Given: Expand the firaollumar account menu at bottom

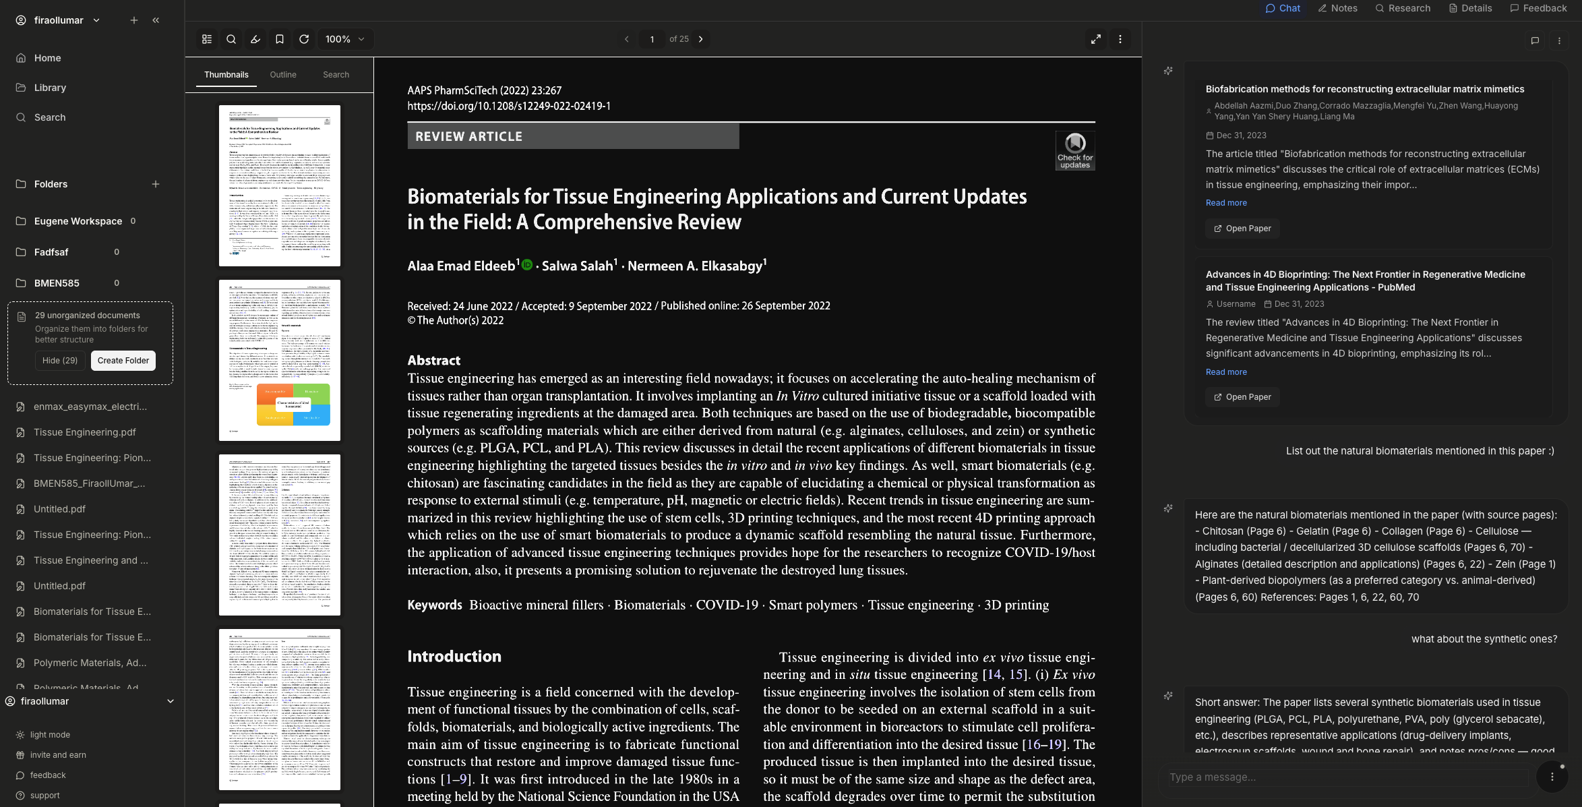Looking at the screenshot, I should point(170,701).
